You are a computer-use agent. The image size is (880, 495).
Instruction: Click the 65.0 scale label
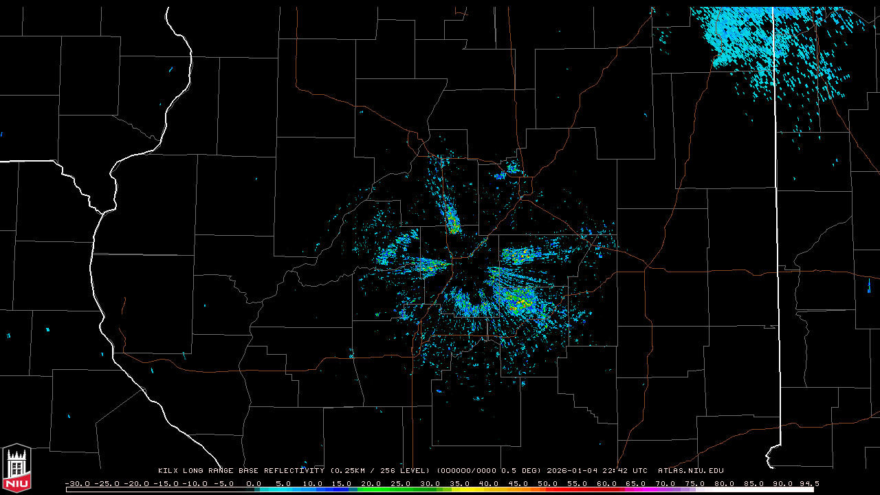point(636,483)
